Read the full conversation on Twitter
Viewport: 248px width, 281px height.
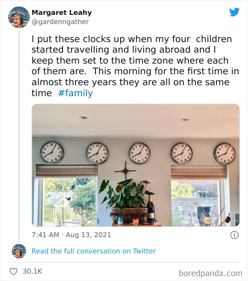tap(94, 251)
